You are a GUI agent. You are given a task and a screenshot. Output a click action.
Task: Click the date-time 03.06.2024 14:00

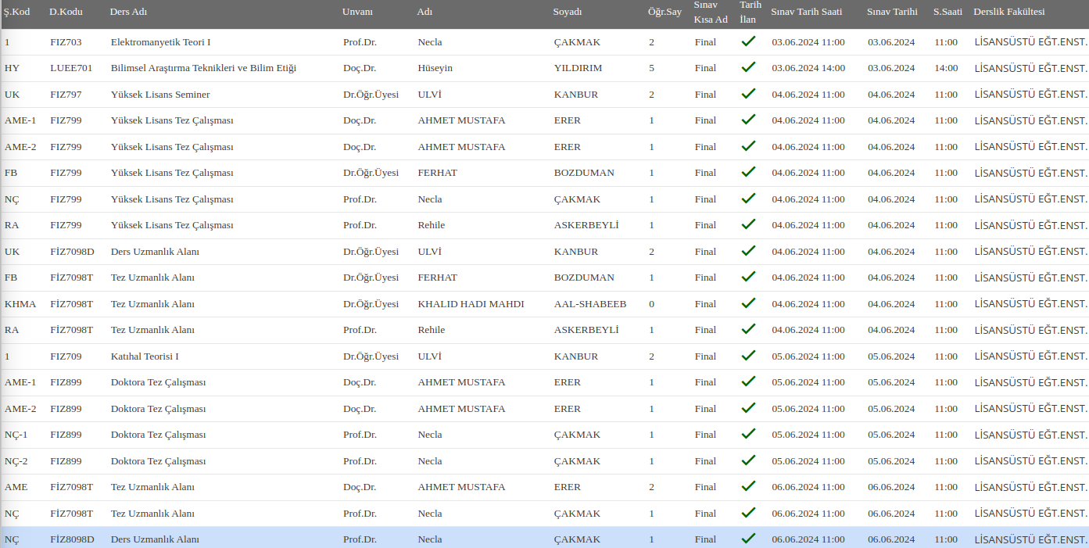point(808,68)
